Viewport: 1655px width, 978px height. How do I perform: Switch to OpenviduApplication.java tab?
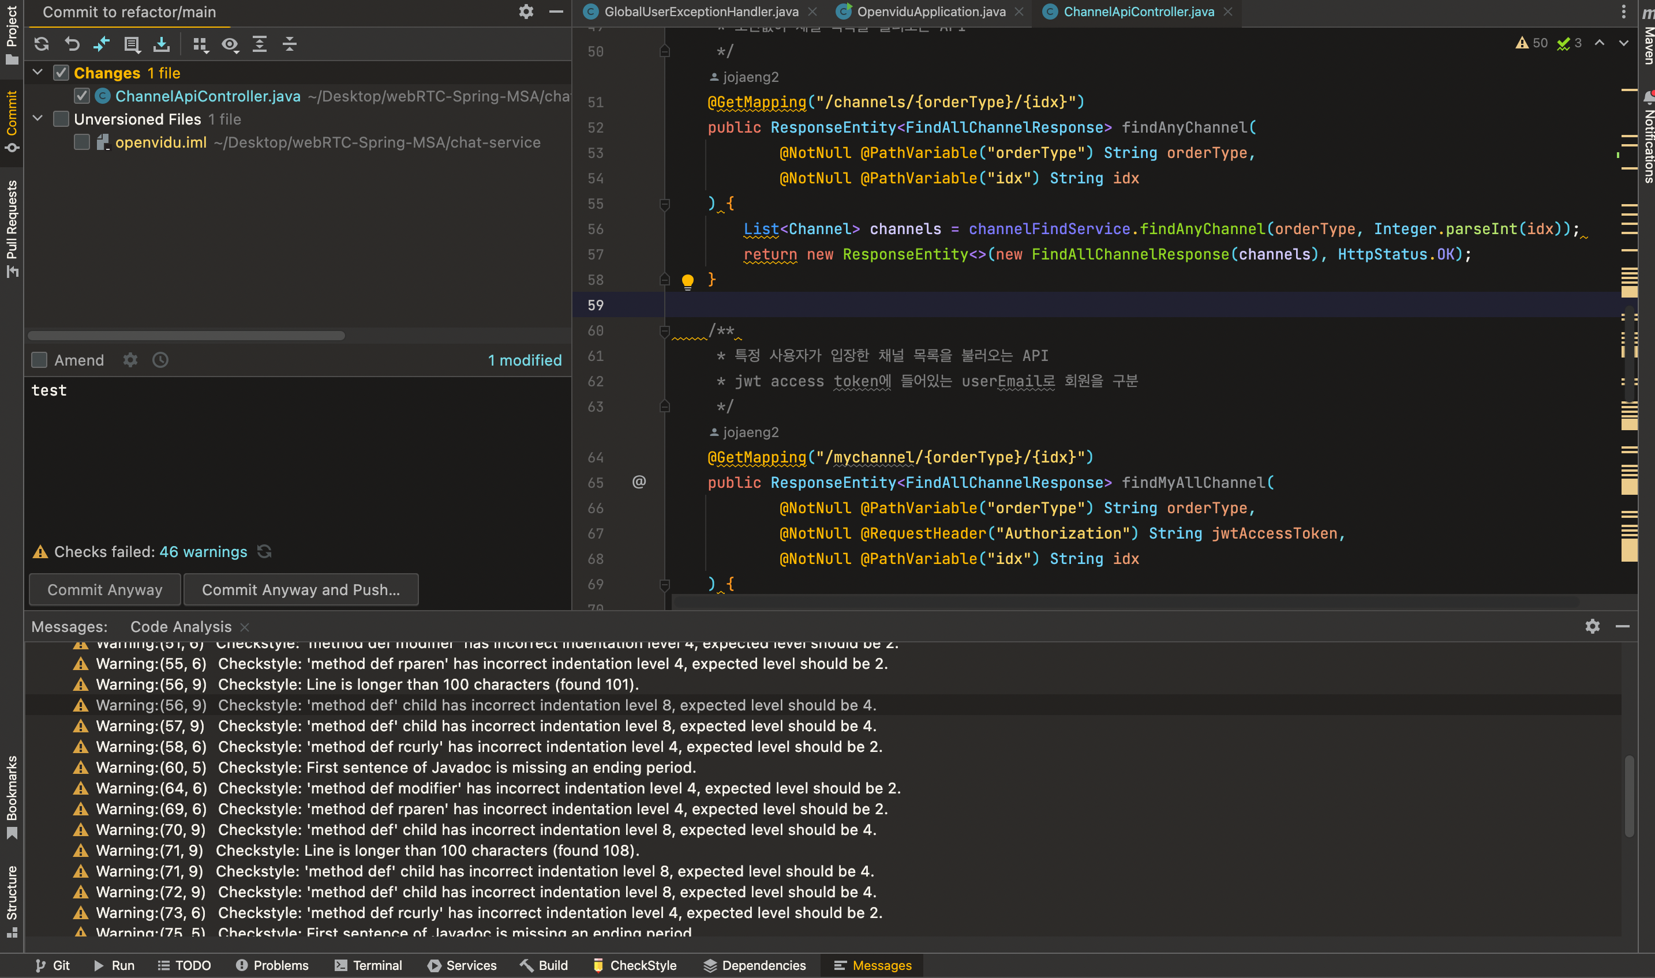(x=930, y=12)
